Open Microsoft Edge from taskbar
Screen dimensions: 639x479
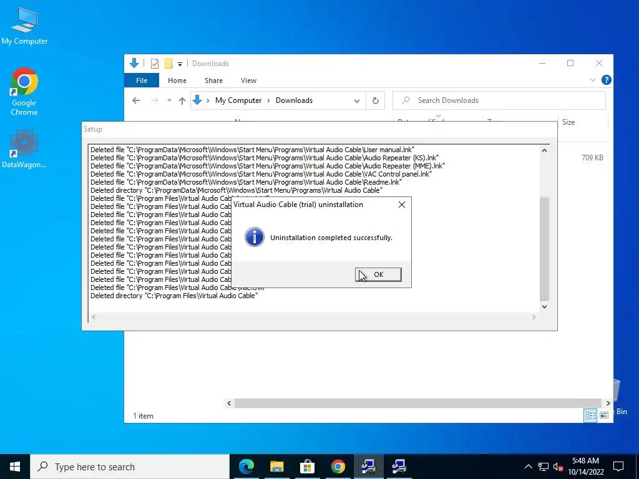tap(246, 467)
